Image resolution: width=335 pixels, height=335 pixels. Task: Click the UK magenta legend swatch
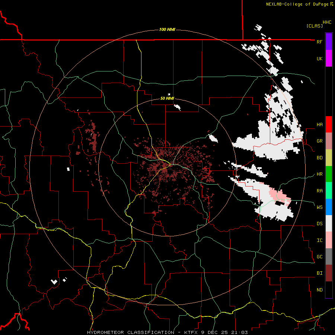(x=329, y=58)
